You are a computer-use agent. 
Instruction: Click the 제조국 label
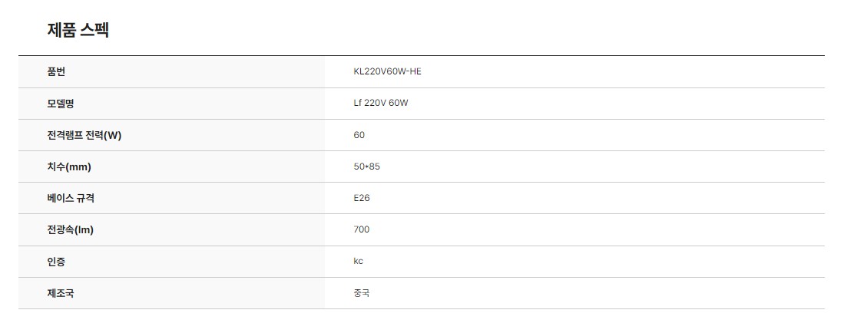click(x=61, y=293)
